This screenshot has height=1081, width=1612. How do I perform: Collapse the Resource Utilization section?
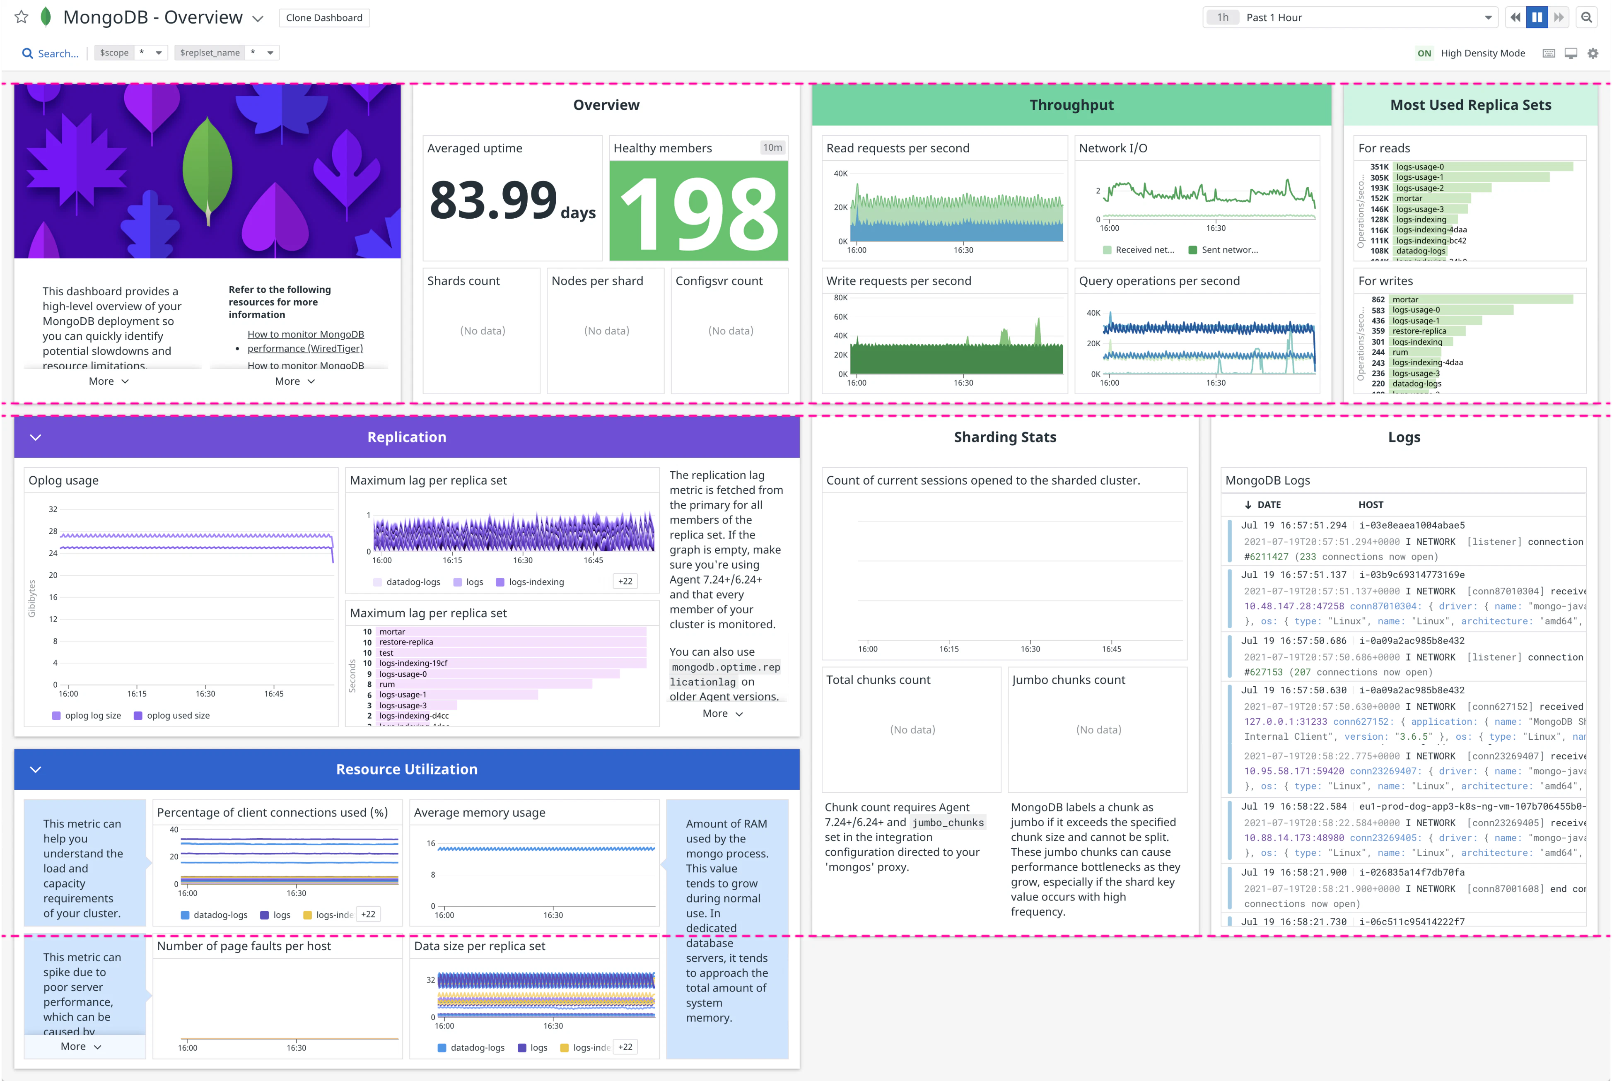click(36, 770)
